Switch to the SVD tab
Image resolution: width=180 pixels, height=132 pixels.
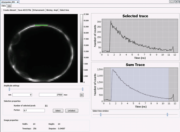coord(9,6)
